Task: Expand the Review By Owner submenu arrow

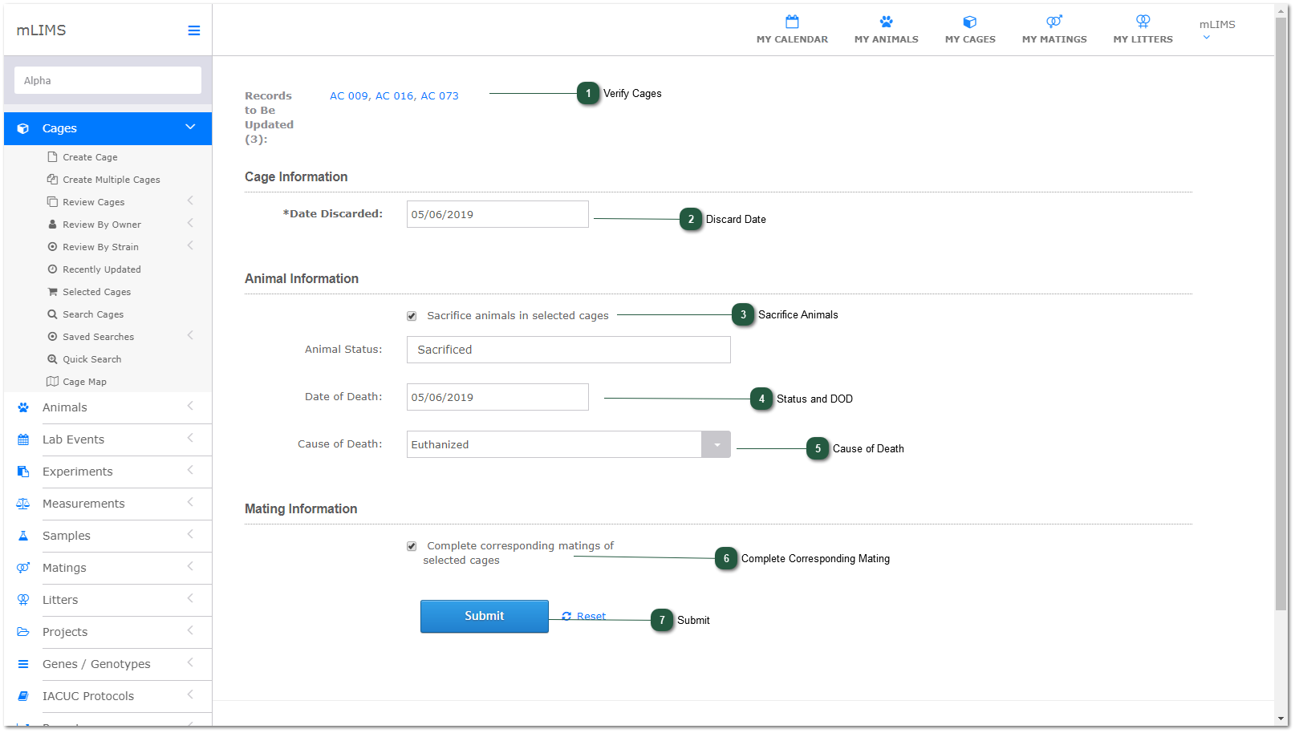Action: (190, 223)
